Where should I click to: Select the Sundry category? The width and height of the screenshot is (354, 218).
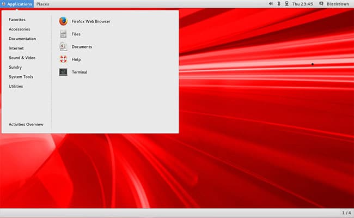click(15, 68)
